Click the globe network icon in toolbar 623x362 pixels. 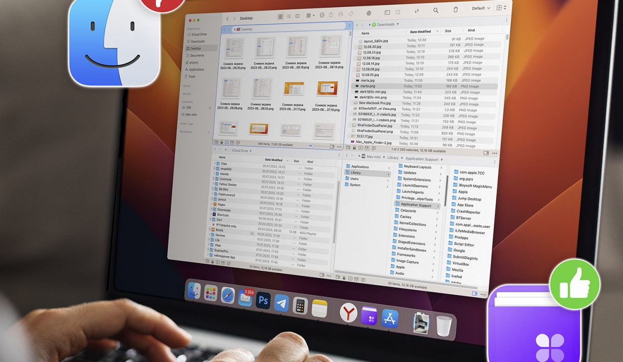[369, 13]
